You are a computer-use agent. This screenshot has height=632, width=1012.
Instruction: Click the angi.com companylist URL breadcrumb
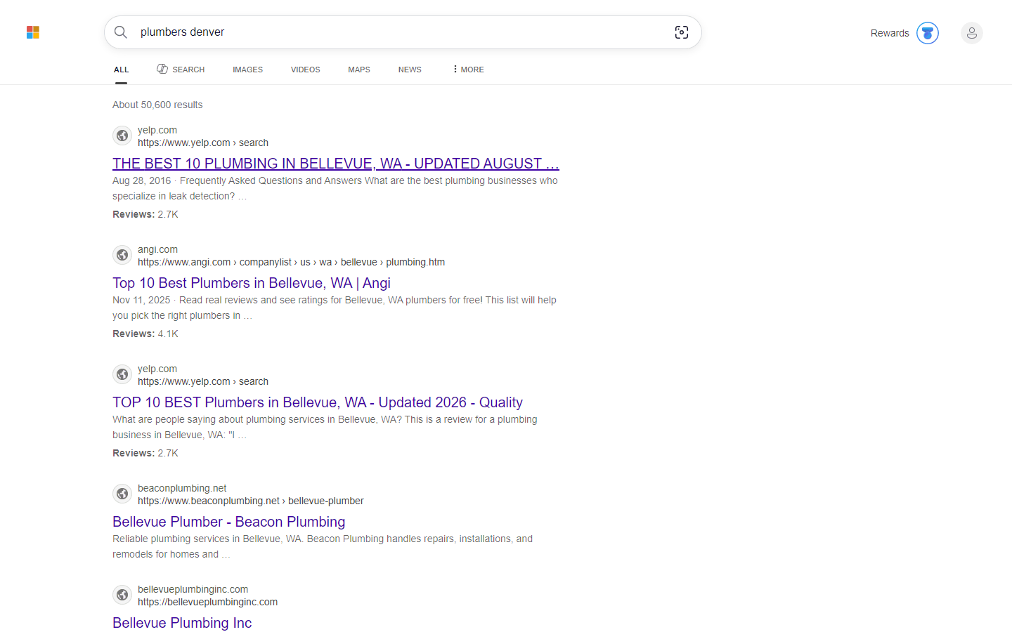click(x=291, y=262)
